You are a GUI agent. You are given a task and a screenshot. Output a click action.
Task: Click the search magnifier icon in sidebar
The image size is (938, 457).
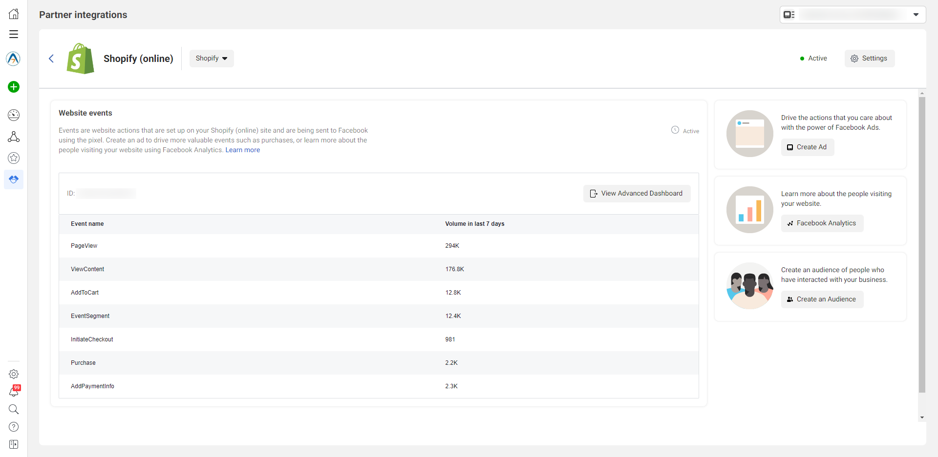pyautogui.click(x=14, y=409)
